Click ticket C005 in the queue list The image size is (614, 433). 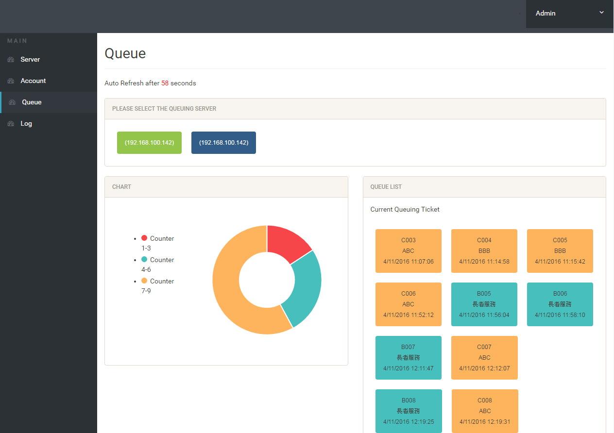[560, 251]
